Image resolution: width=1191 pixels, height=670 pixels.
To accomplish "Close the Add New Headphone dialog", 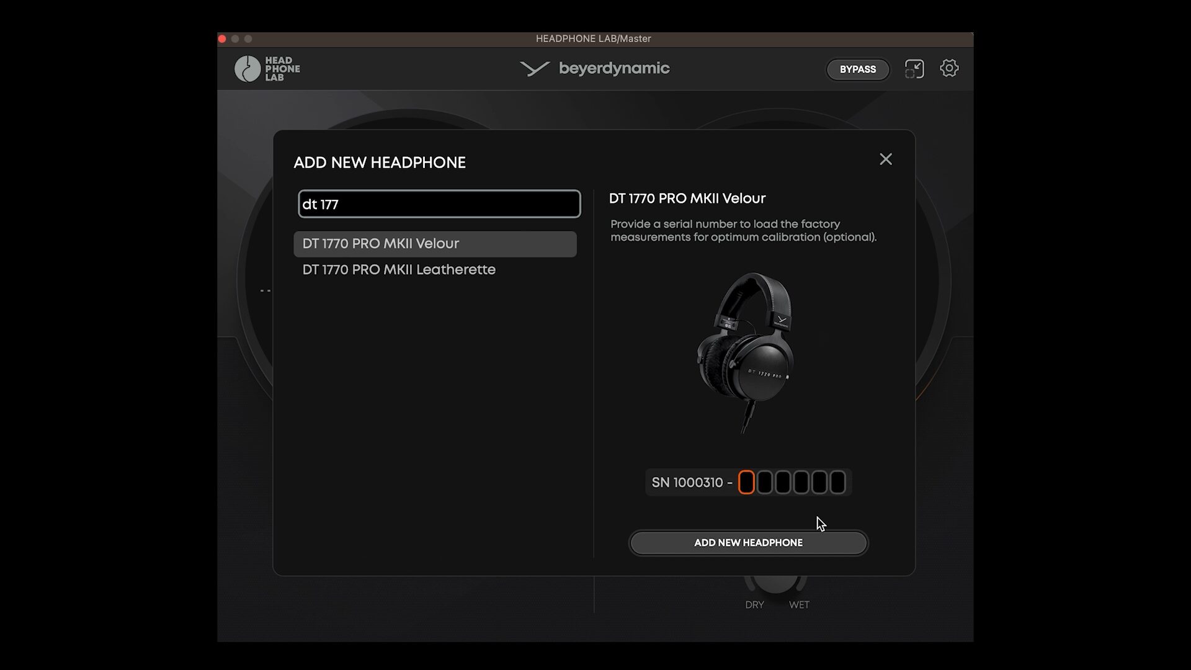I will point(885,159).
